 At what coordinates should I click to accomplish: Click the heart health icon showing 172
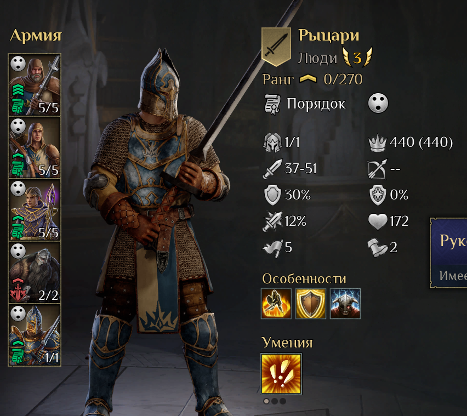point(378,221)
